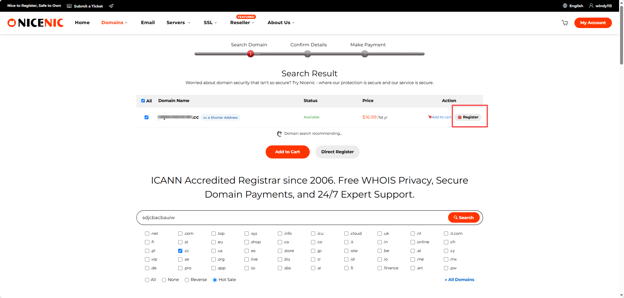Screen dimensions: 624x298
Task: Check the .io extension checkbox
Action: [380, 260]
